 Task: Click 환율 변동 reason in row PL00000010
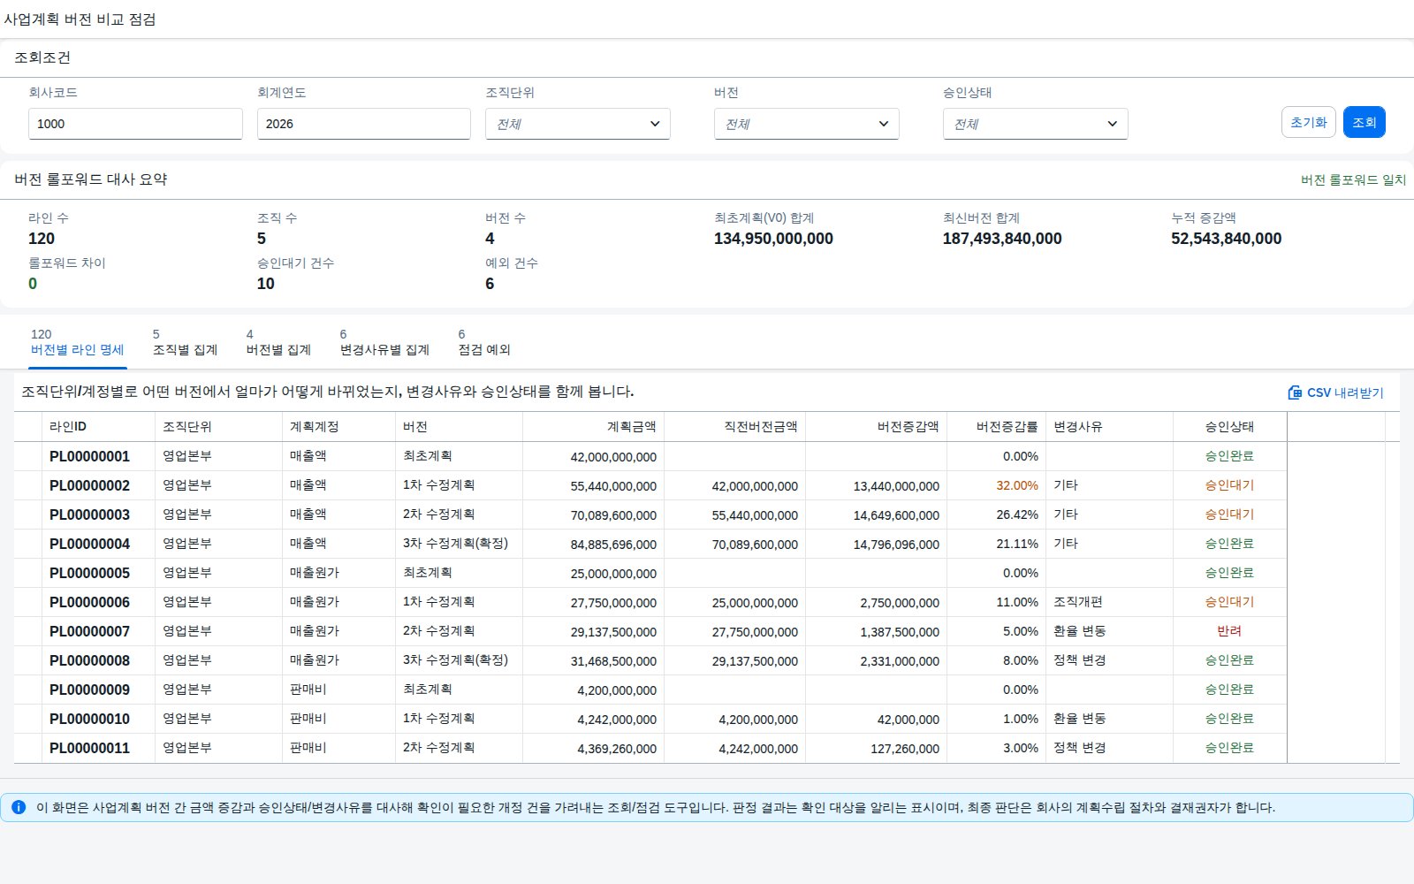[1079, 719]
